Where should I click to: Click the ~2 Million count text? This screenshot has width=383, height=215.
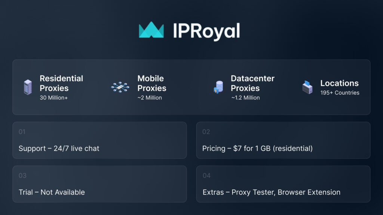coord(150,98)
